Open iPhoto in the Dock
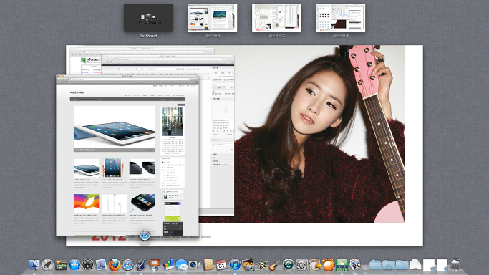The height and width of the screenshot is (275, 489). tap(248, 265)
